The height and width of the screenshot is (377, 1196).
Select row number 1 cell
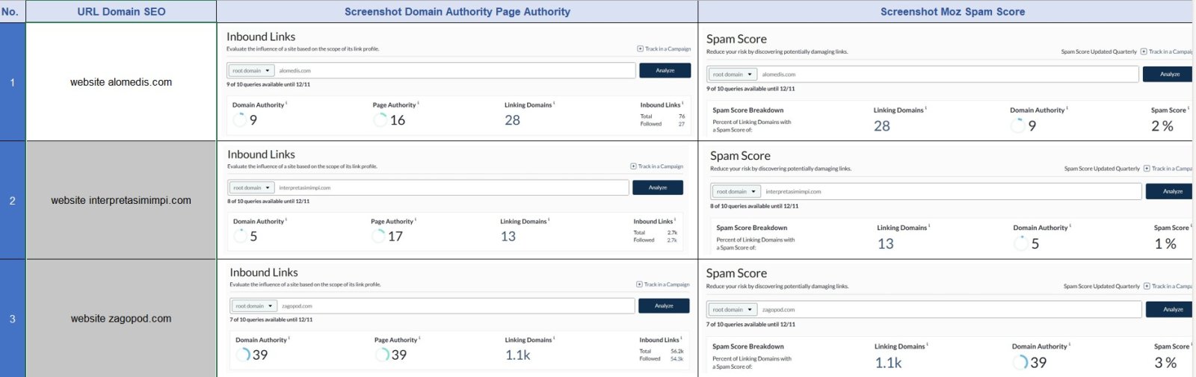click(x=13, y=82)
